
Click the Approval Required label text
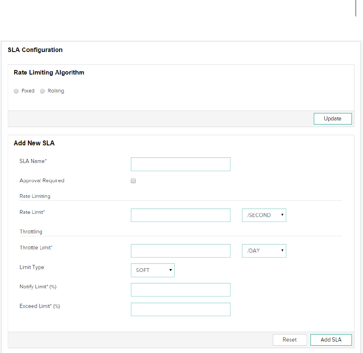42,181
